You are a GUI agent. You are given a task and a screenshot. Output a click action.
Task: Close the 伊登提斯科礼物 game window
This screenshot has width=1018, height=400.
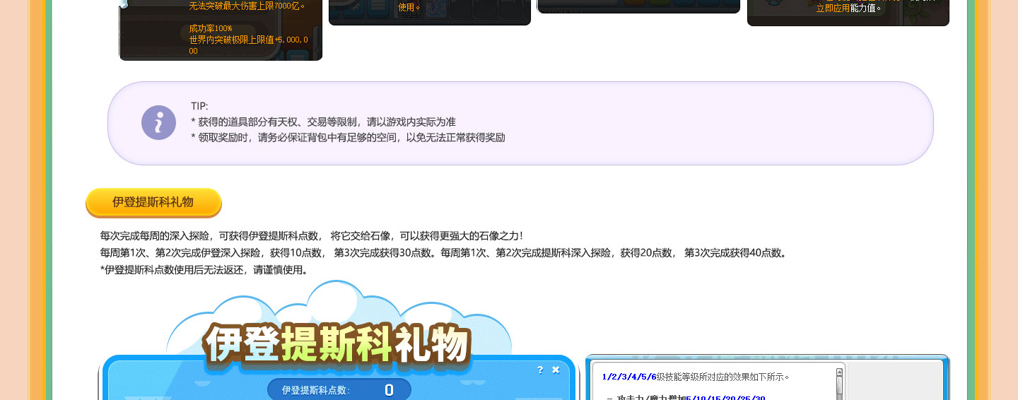click(x=556, y=370)
